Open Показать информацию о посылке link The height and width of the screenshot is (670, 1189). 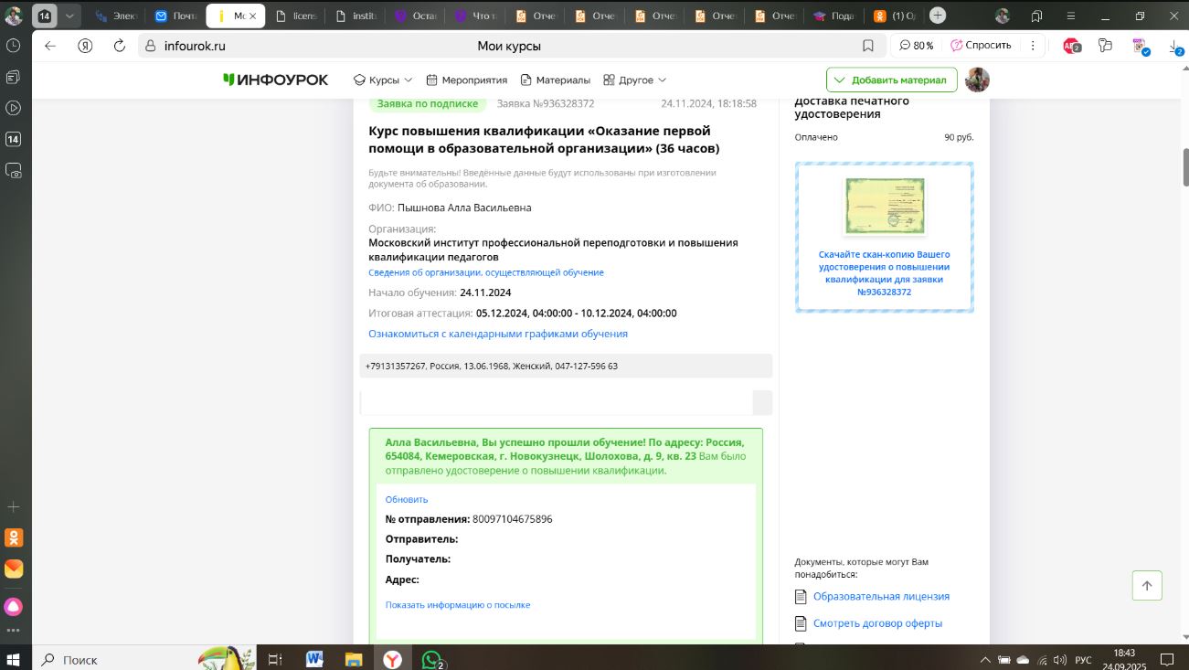(458, 605)
